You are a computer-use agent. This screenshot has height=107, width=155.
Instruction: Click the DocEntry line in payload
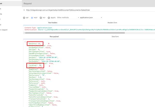[35, 44]
